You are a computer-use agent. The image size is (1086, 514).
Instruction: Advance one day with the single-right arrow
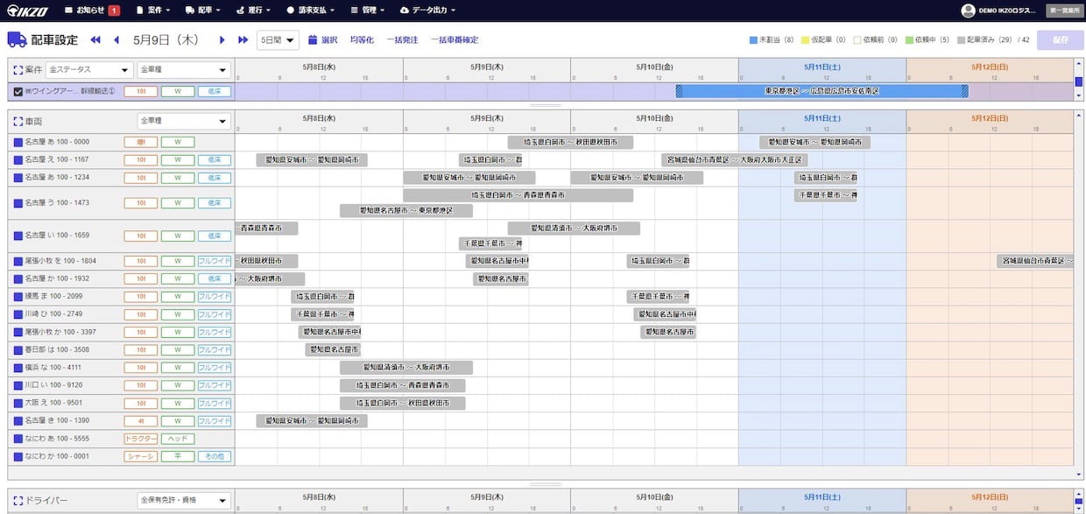click(x=222, y=40)
